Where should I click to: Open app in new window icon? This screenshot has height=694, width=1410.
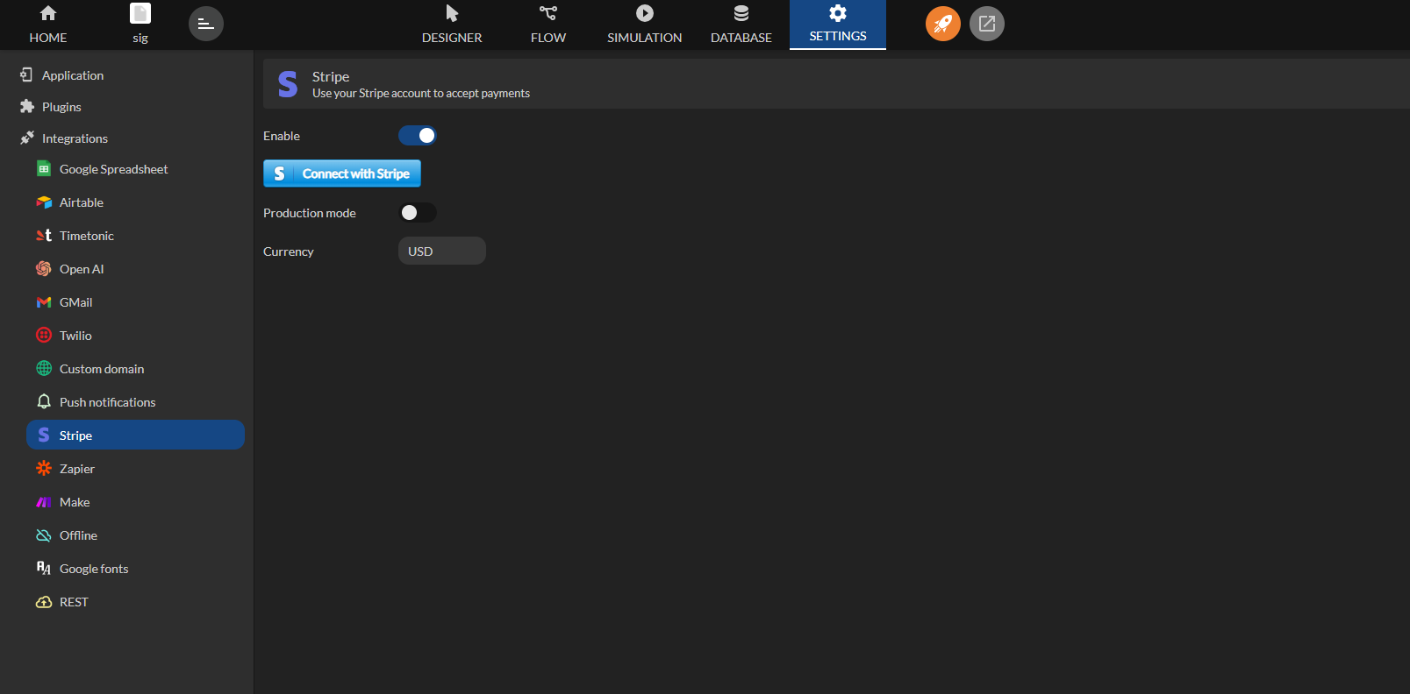987,24
